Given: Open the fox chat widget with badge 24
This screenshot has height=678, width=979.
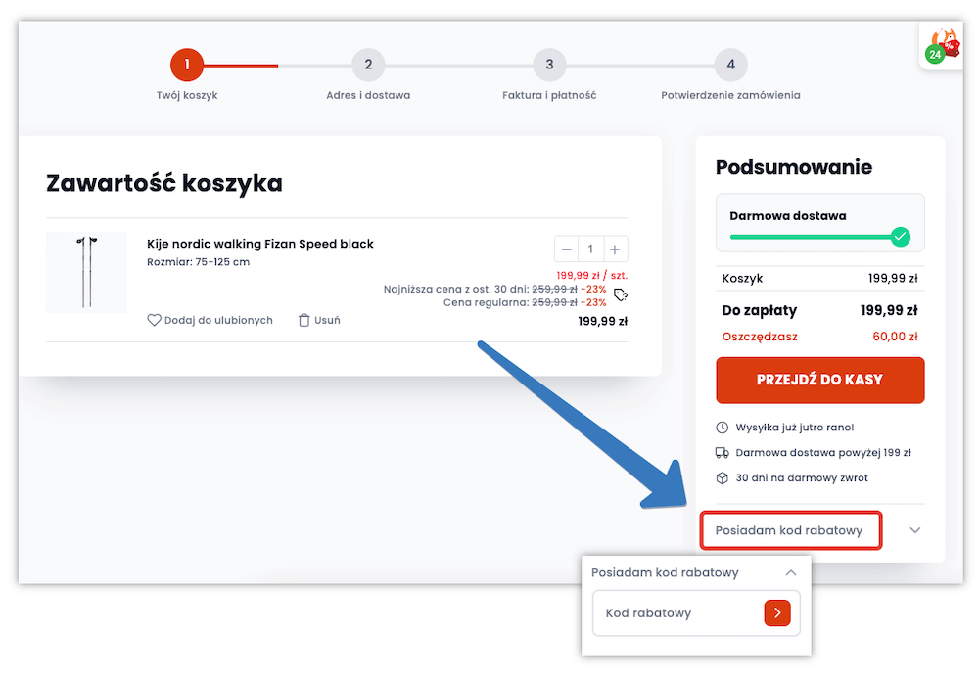Looking at the screenshot, I should (x=941, y=45).
